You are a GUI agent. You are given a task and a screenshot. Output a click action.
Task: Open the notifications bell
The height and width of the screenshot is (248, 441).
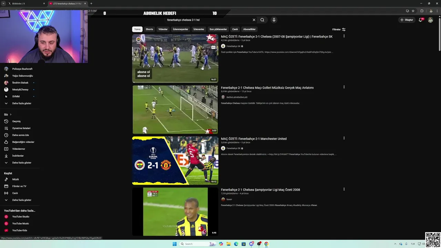click(x=420, y=20)
